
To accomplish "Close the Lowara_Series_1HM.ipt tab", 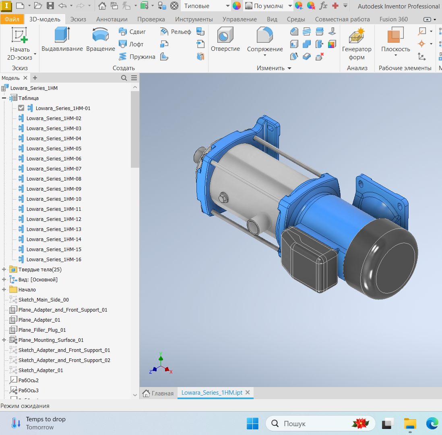I will tap(248, 392).
